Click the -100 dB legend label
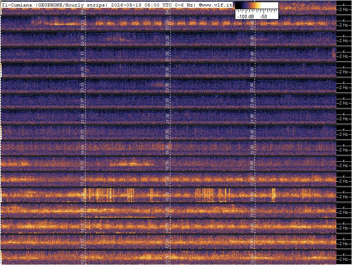This screenshot has height=265, width=352. (246, 16)
